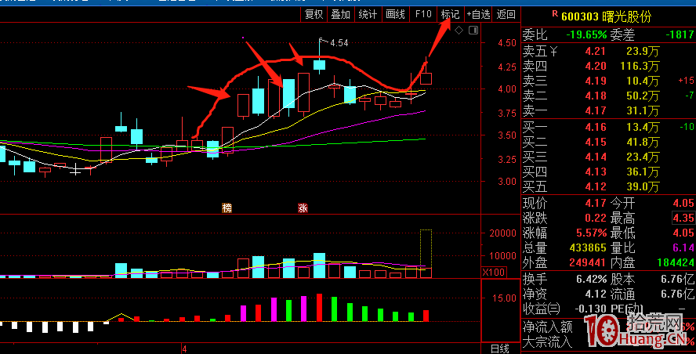Switch period via 日线 label

[x=500, y=349]
